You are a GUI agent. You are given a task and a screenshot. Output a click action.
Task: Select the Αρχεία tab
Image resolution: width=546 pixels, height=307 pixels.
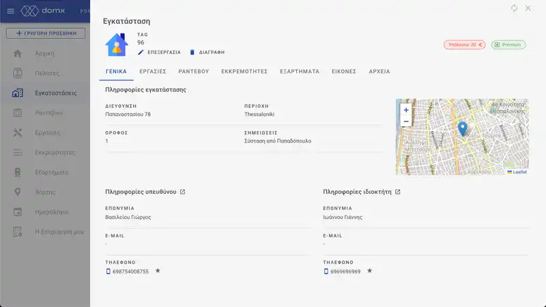(x=379, y=71)
